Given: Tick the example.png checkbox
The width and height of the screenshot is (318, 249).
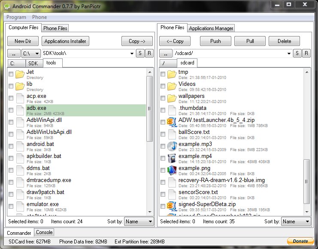Looking at the screenshot, I should pyautogui.click(x=163, y=170).
